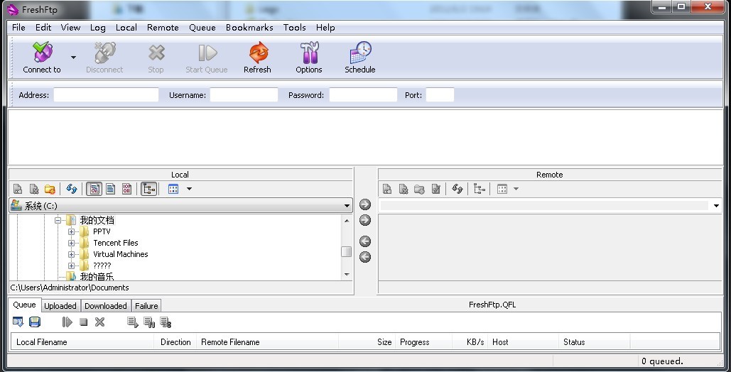
Task: Open the local drive C: dropdown
Action: (x=347, y=206)
